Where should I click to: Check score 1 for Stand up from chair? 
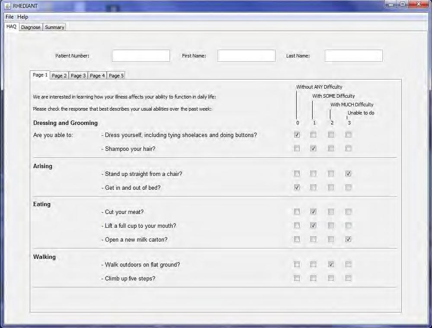click(x=313, y=173)
